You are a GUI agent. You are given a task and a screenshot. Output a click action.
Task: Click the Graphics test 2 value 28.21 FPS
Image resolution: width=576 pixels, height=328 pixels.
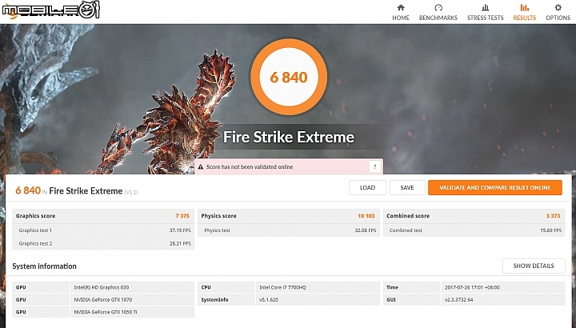tap(180, 243)
